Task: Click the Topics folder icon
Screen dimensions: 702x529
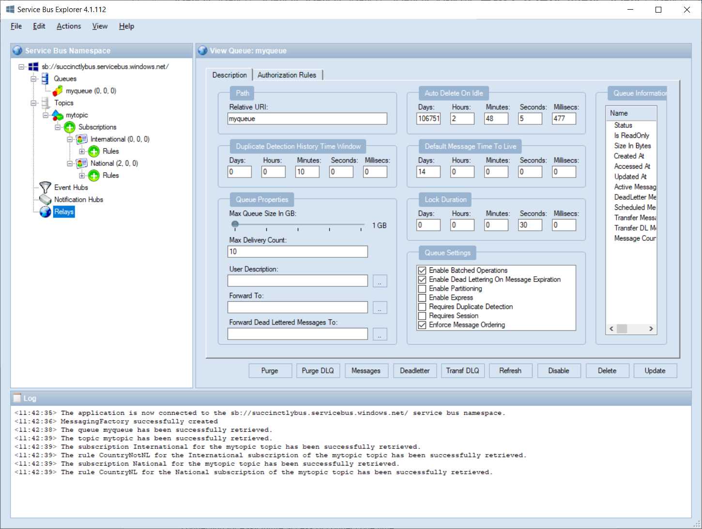Action: (46, 103)
